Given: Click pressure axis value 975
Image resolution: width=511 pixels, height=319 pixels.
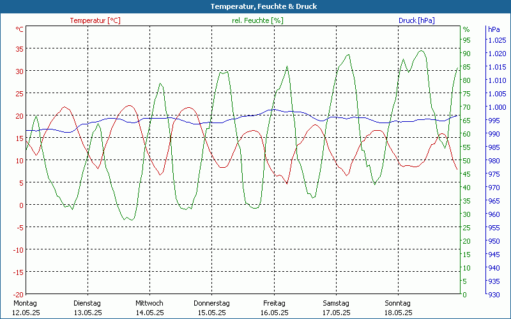Looking at the screenshot, I should click(x=494, y=174).
